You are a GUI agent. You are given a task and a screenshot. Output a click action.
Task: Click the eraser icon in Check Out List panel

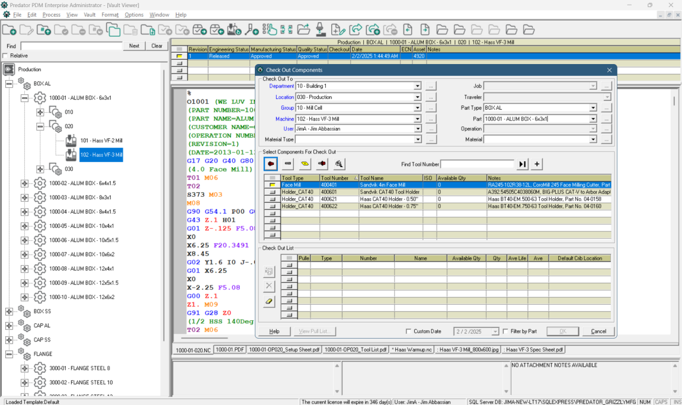click(x=268, y=301)
